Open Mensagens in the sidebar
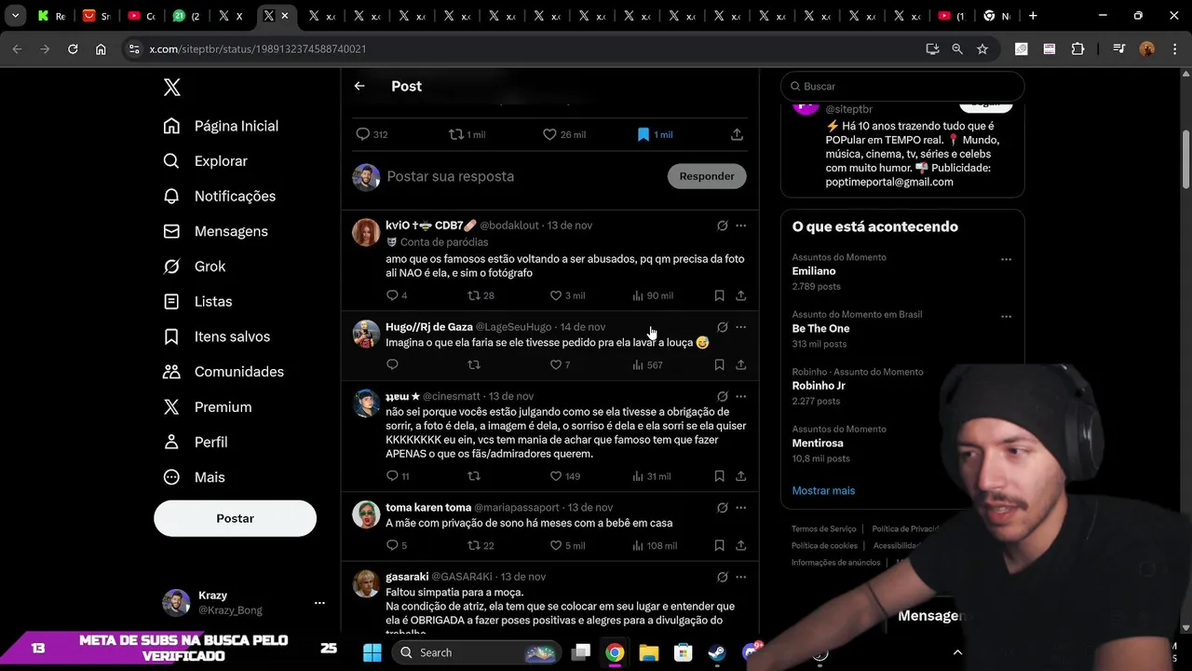 [215, 231]
